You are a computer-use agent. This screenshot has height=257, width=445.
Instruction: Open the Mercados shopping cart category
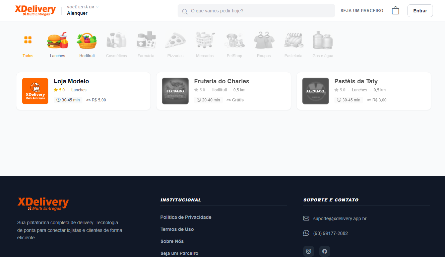click(205, 41)
